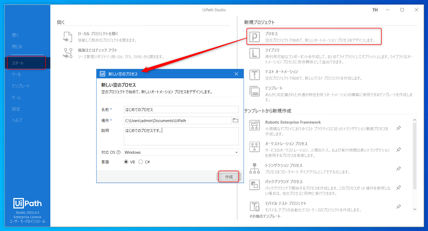Click the 場所 path input field
Image resolution: width=428 pixels, height=231 pixels.
coord(178,120)
